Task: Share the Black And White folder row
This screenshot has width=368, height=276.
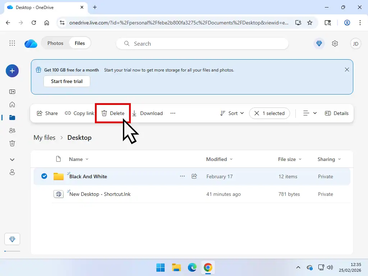Action: tap(194, 176)
